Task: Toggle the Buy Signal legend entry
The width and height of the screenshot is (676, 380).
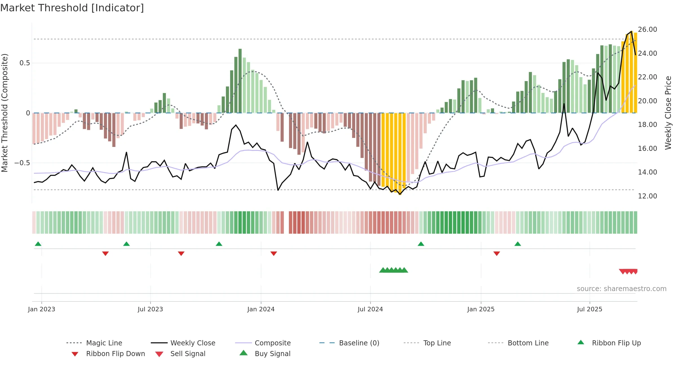Action: tap(265, 354)
